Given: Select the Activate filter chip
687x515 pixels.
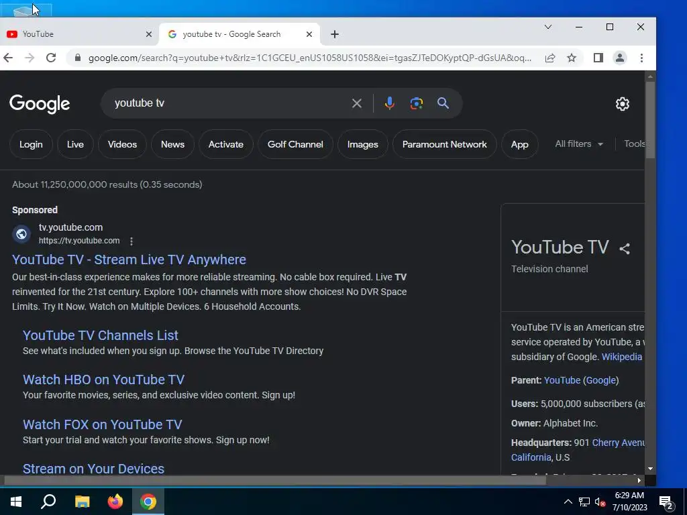Looking at the screenshot, I should pos(225,145).
